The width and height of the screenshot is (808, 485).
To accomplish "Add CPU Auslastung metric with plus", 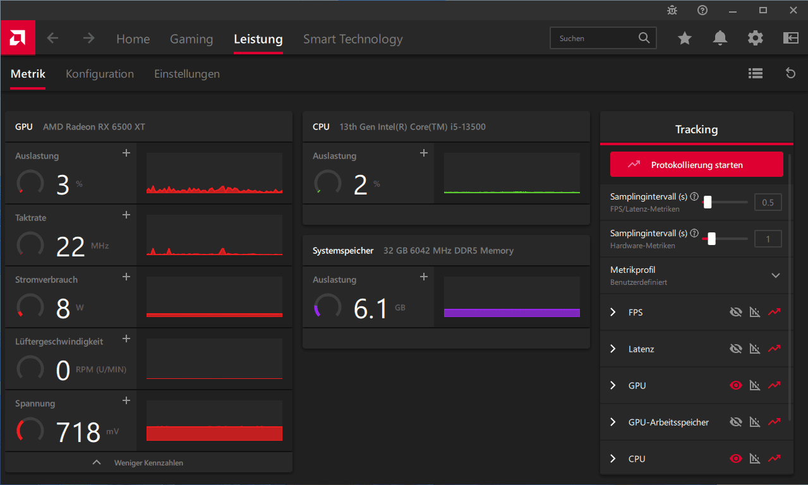I will (424, 153).
